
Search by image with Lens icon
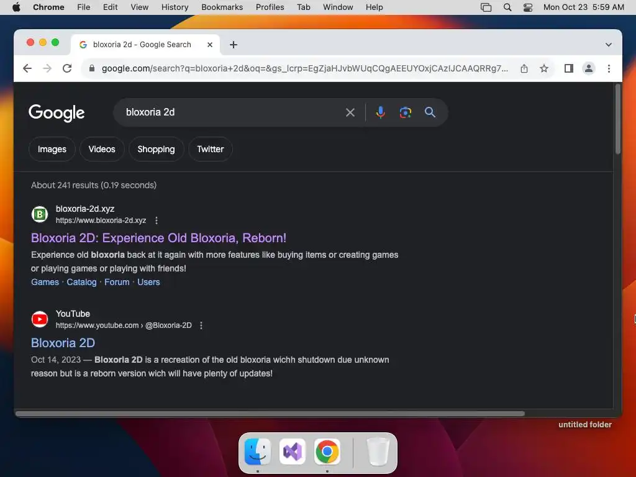[x=405, y=112]
